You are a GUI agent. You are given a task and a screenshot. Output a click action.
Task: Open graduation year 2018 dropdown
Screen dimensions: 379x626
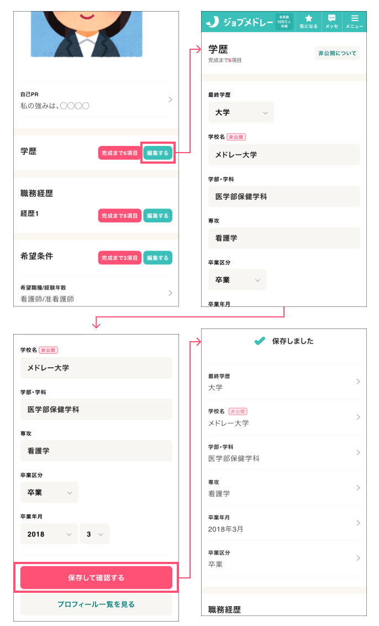click(49, 534)
